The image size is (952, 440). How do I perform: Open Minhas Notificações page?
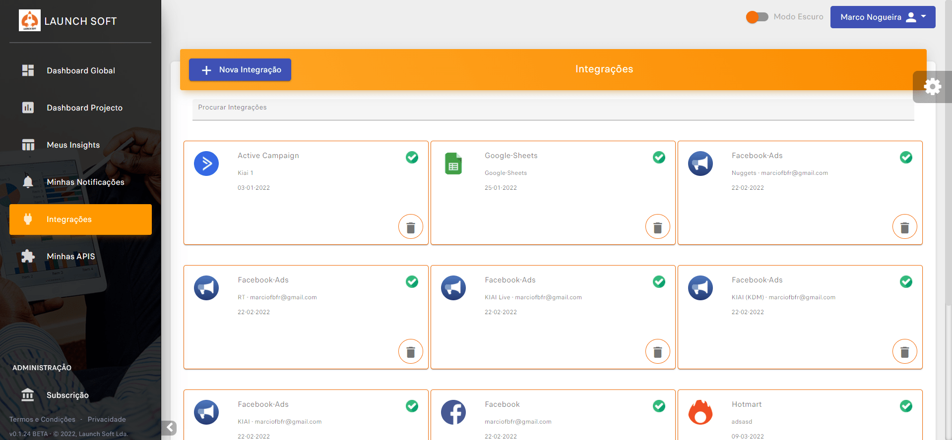click(80, 182)
